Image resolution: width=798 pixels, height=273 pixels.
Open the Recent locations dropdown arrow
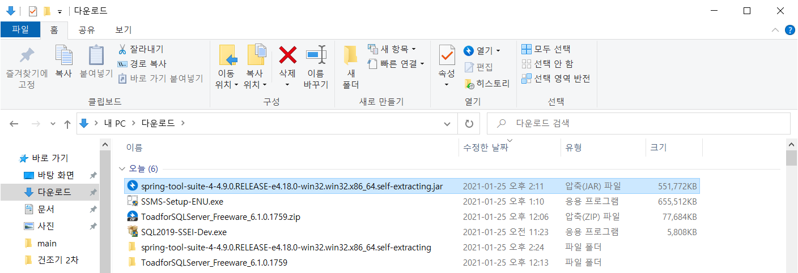coord(53,123)
